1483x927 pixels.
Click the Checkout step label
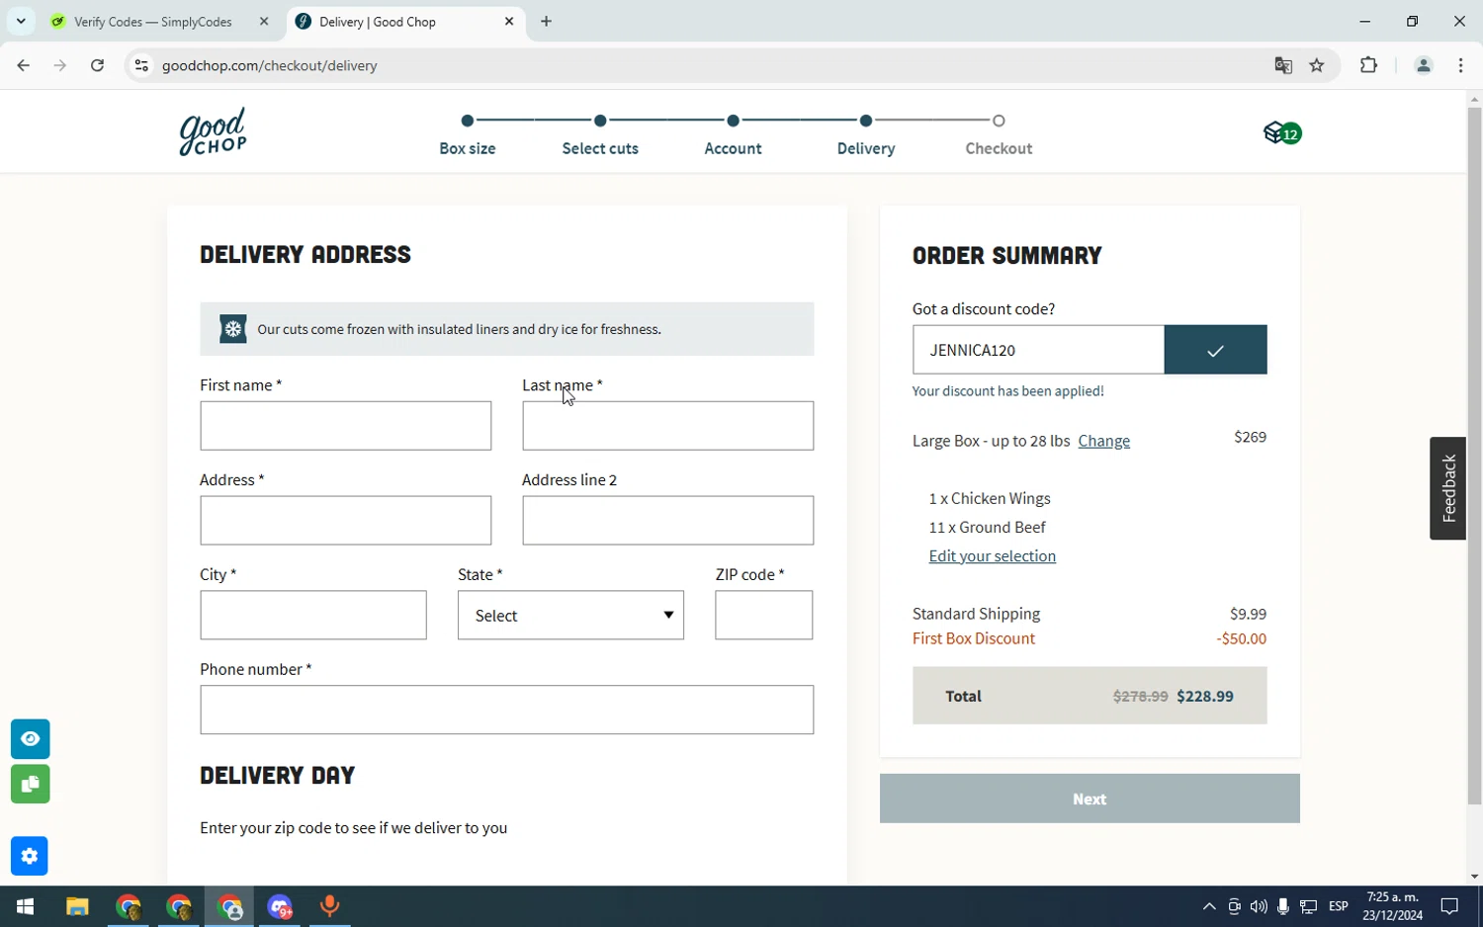pos(999,148)
